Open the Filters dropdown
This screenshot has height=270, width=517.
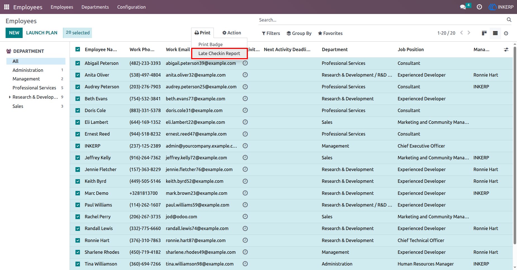271,33
